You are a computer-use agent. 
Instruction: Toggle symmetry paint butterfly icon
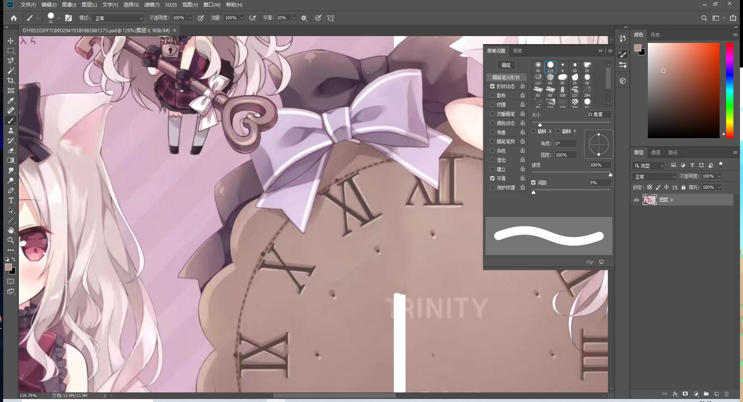click(330, 18)
